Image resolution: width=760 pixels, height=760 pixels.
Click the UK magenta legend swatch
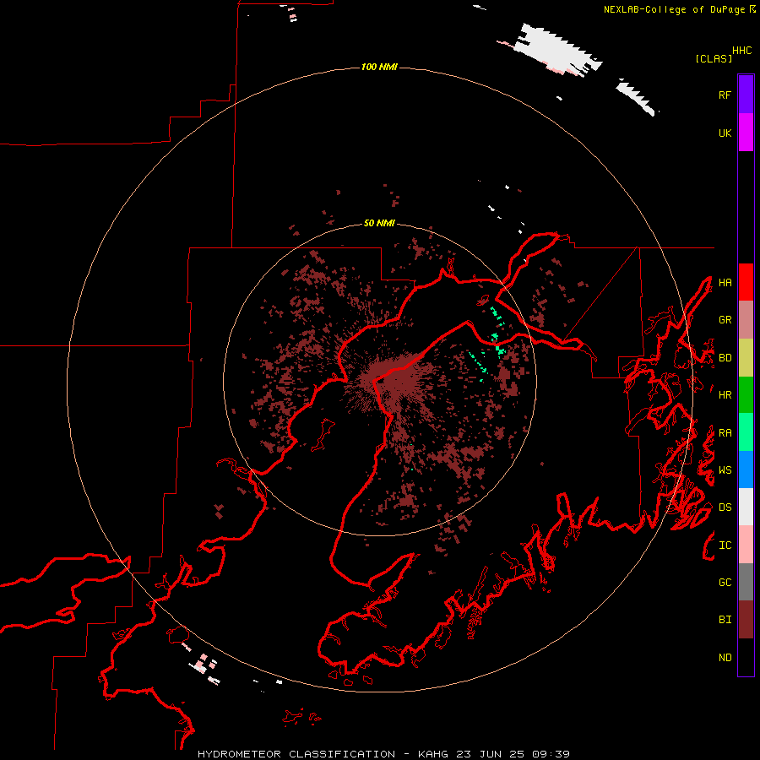click(x=746, y=133)
